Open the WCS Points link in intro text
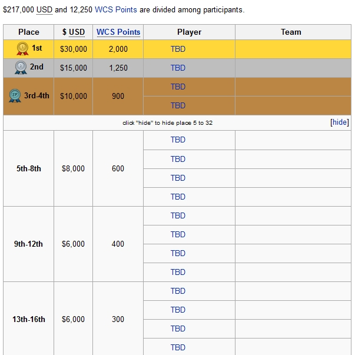The width and height of the screenshot is (355, 355). tap(116, 10)
